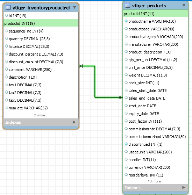Select highlighted productid INT(19) row

coord(41,23)
